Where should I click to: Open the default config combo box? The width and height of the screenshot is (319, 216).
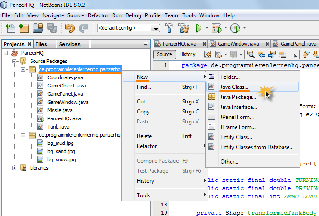coord(129,28)
